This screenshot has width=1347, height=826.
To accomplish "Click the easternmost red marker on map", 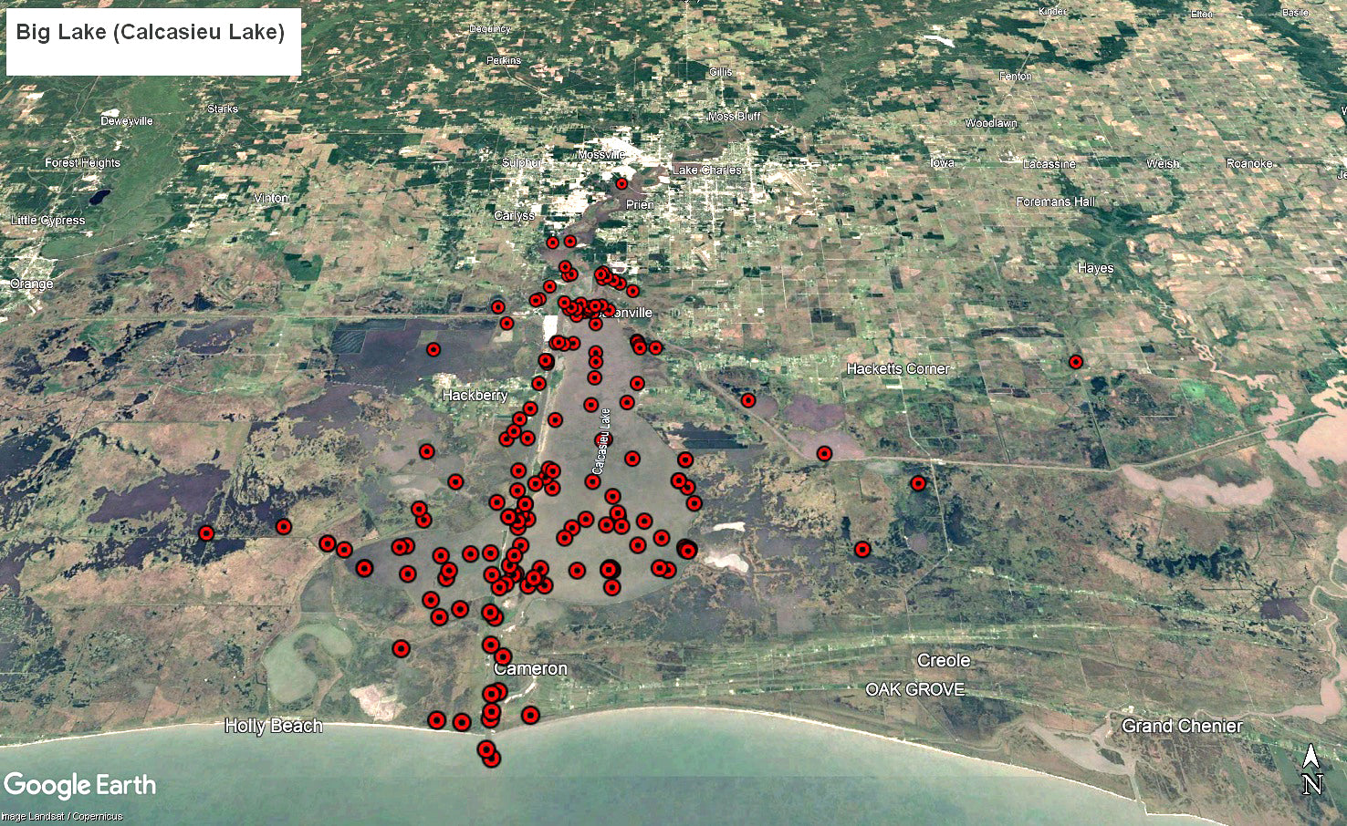I will coord(1076,362).
